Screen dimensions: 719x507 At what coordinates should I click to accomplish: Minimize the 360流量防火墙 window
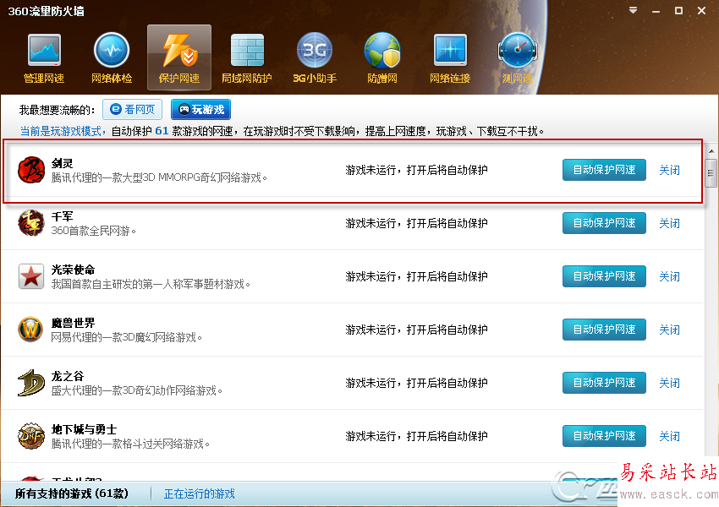[656, 10]
